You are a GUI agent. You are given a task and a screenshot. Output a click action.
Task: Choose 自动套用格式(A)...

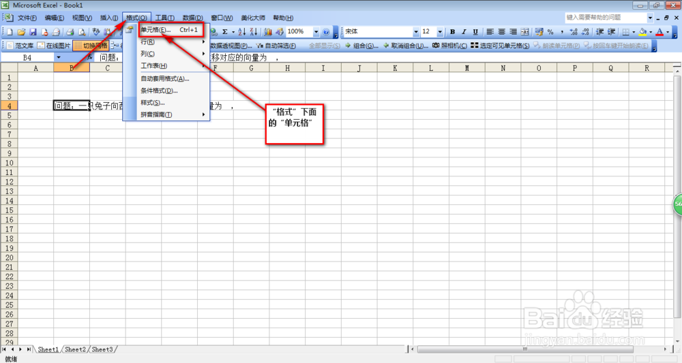point(166,78)
